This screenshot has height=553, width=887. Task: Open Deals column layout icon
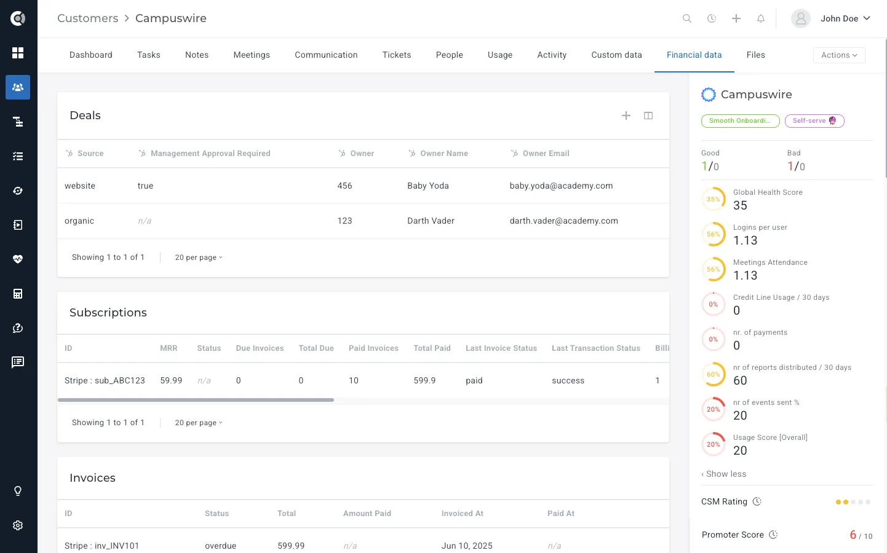[648, 116]
